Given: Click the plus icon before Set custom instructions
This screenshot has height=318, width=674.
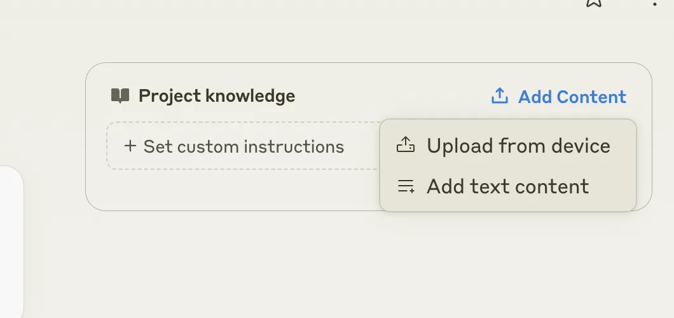Looking at the screenshot, I should (x=130, y=146).
